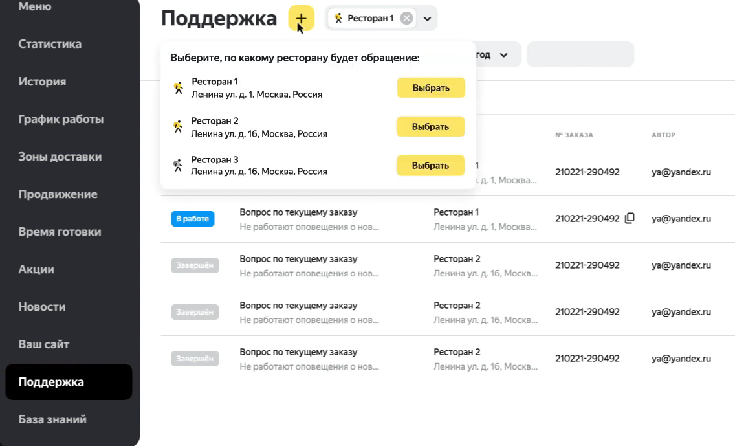The height and width of the screenshot is (446, 735).
Task: Open Зоны доставки sidebar item
Action: [x=60, y=157]
